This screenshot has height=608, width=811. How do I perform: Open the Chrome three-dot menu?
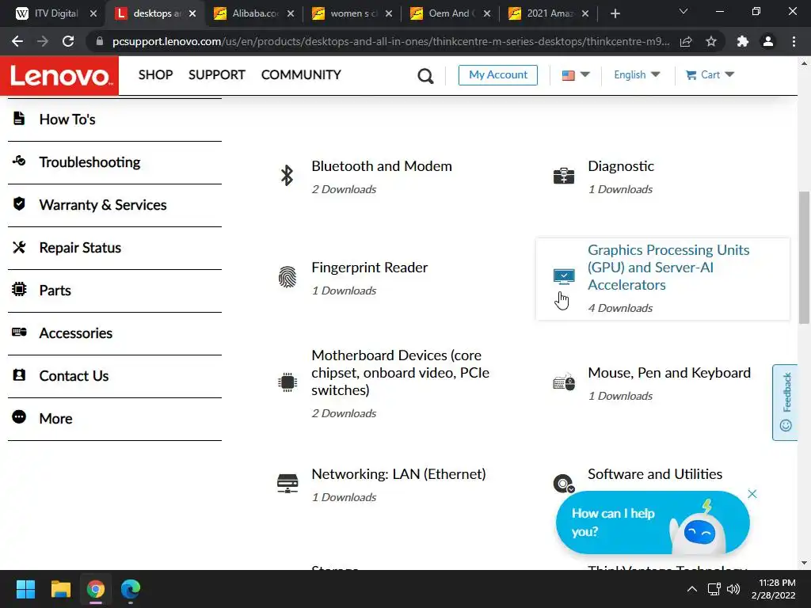coord(794,41)
